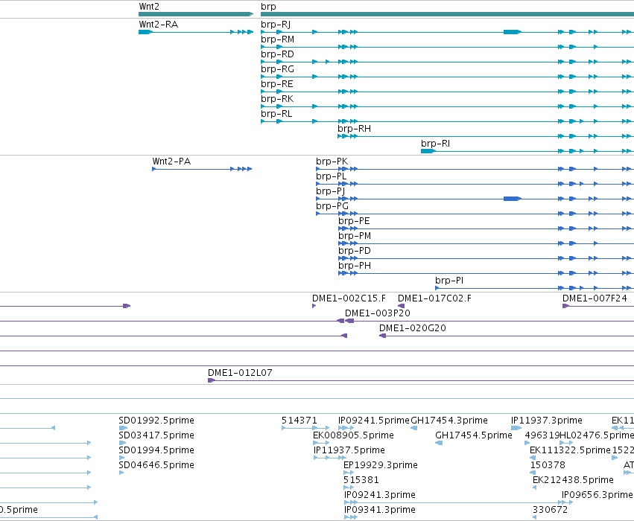
Task: Click transcript label brp-RE
Action: [x=277, y=84]
